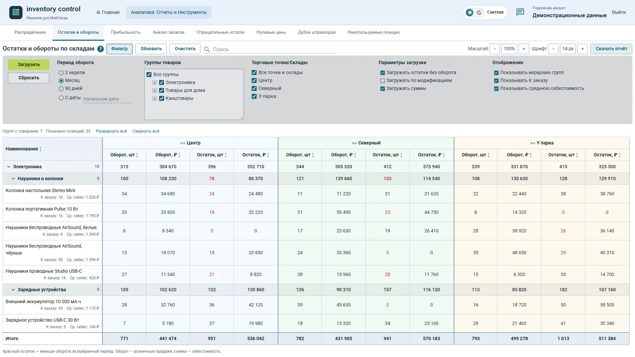Open the Анализ запасов tab
635x357 pixels.
pyautogui.click(x=168, y=32)
